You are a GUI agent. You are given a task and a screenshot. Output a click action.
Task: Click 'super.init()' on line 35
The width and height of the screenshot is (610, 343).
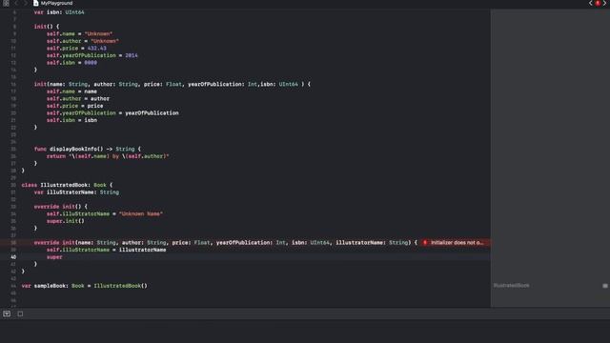(66, 221)
